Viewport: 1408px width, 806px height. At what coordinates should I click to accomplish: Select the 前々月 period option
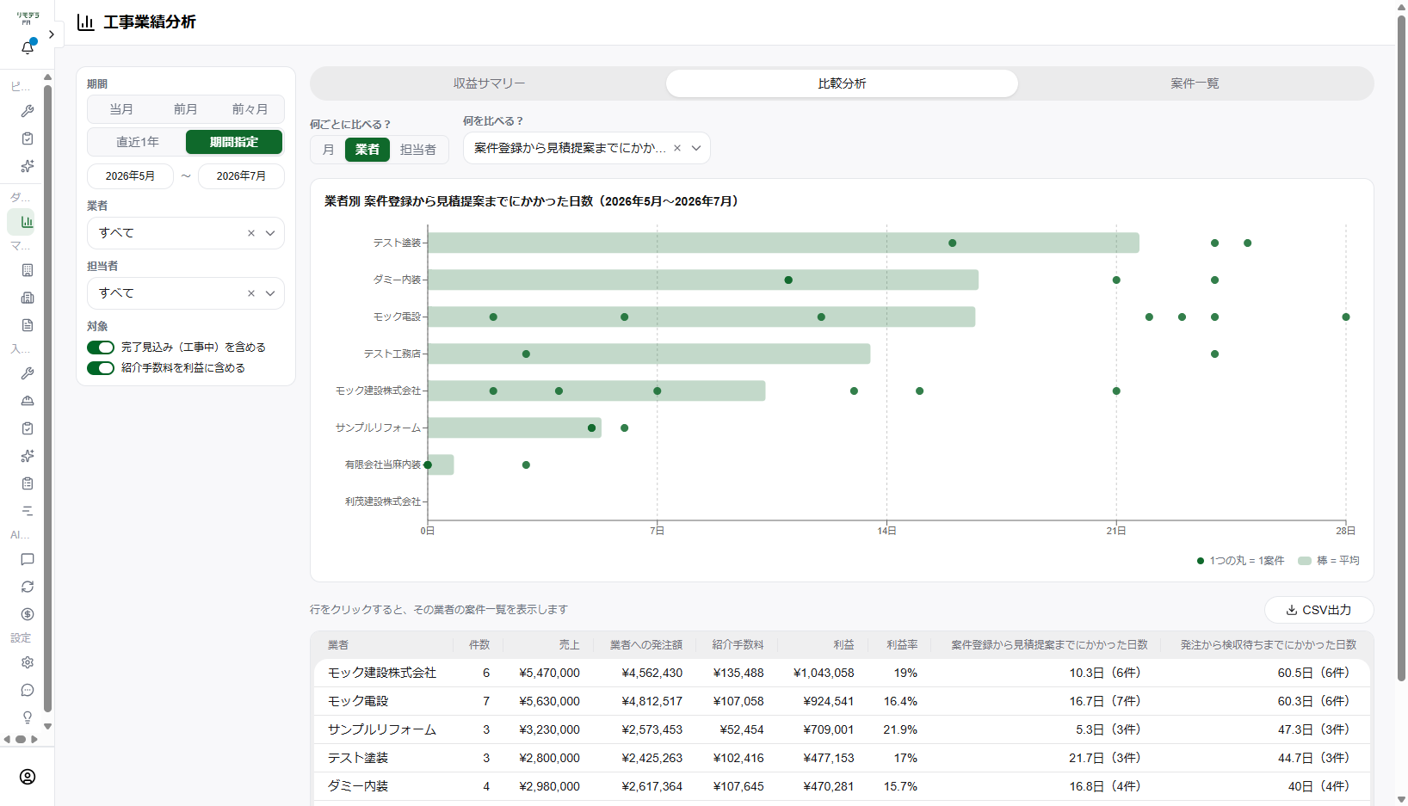tap(250, 109)
